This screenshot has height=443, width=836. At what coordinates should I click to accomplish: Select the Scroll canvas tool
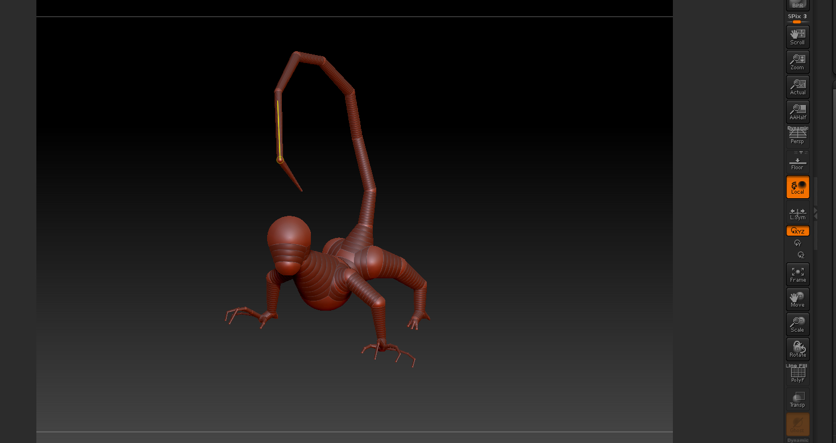coord(797,36)
